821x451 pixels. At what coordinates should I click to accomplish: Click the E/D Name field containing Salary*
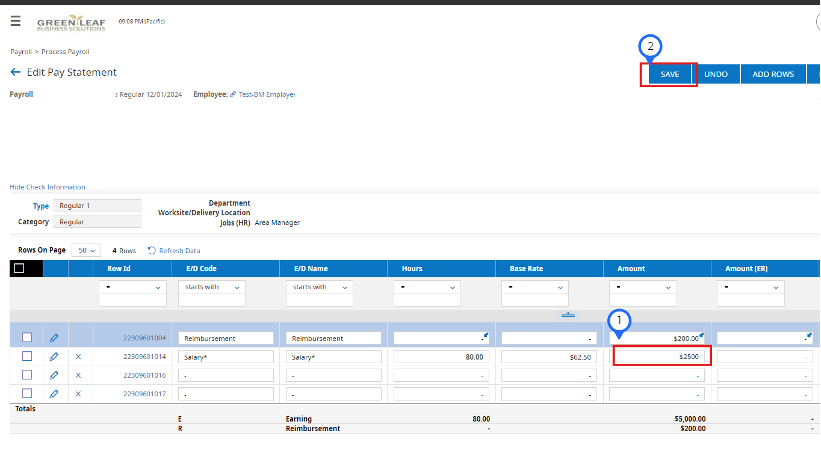[x=333, y=357]
